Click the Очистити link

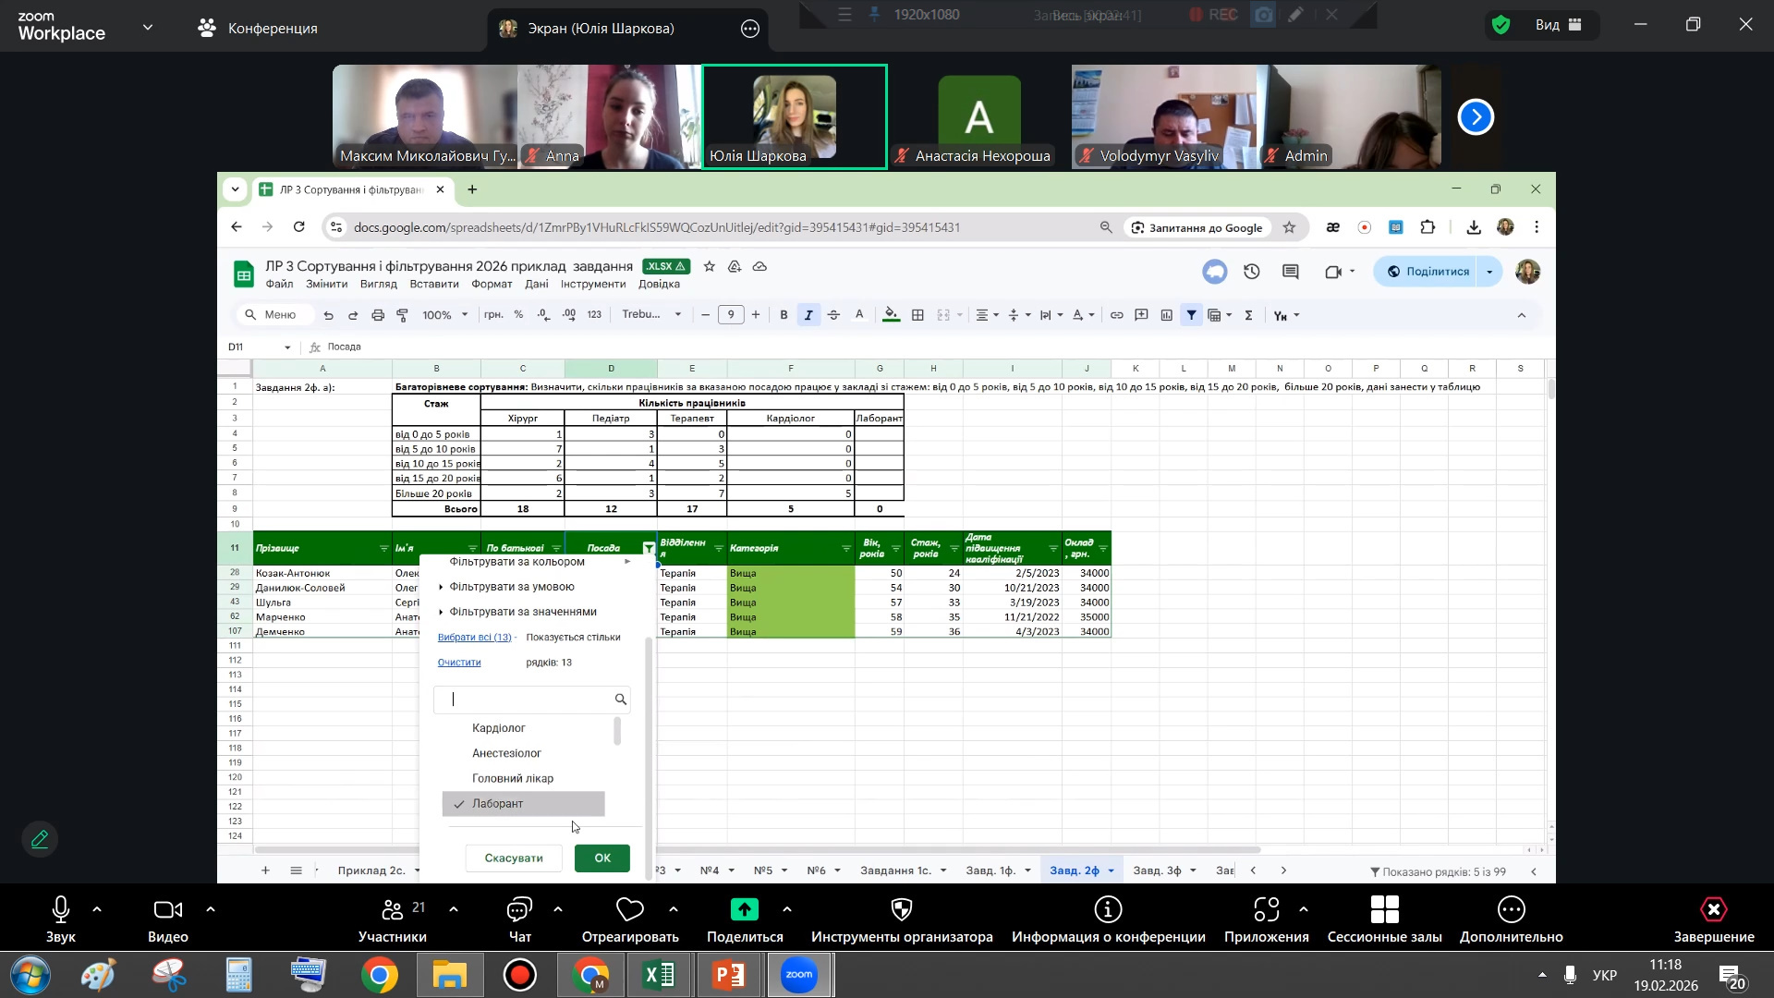459,663
